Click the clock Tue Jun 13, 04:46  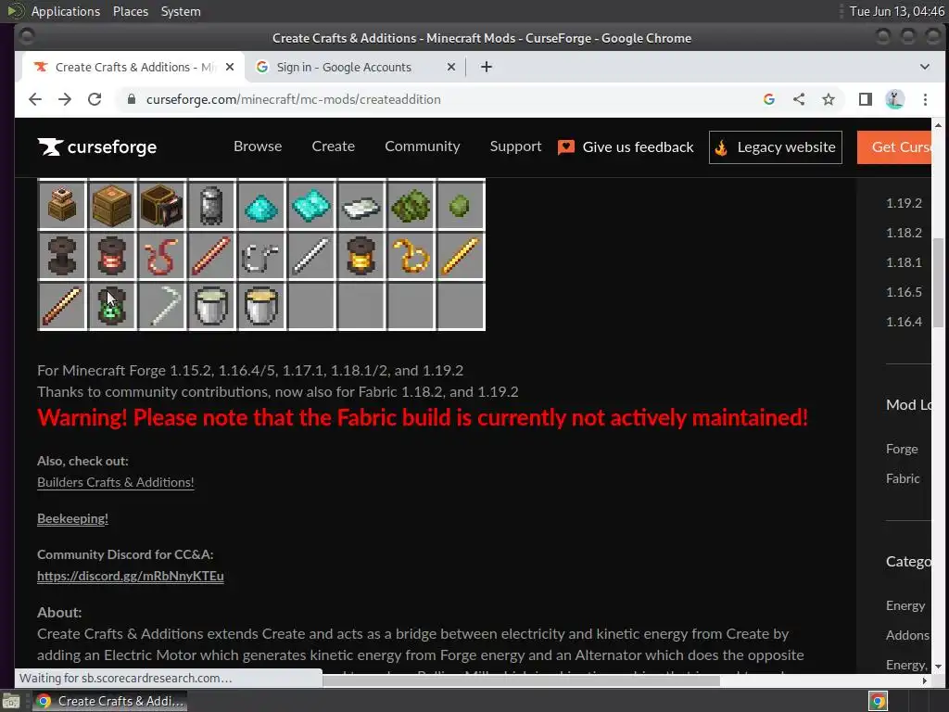tap(897, 11)
